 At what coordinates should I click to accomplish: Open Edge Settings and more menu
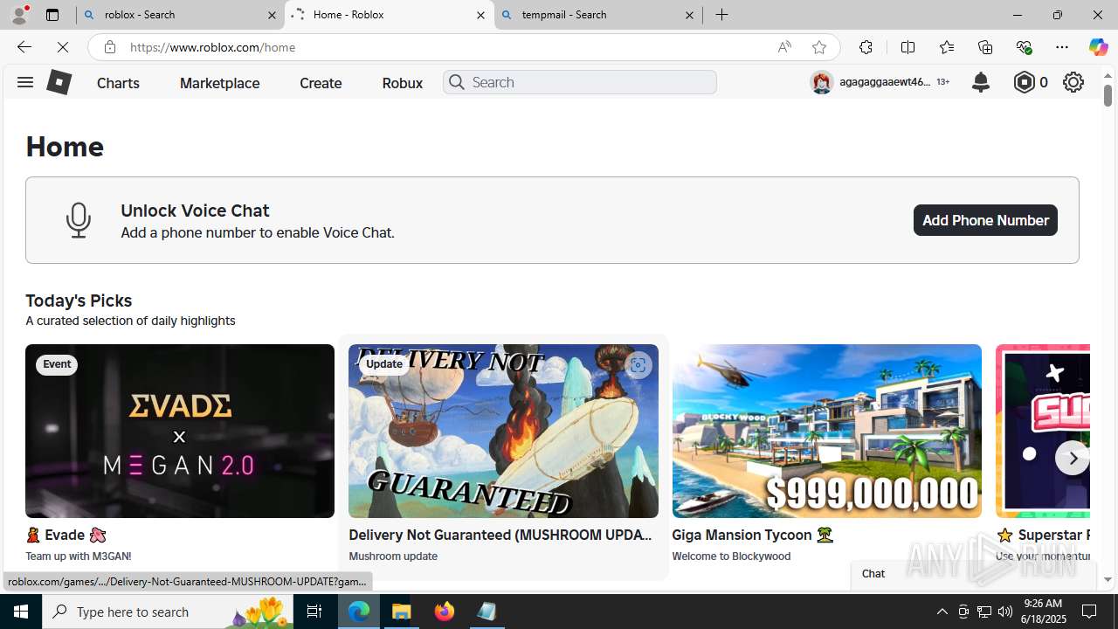[1062, 47]
